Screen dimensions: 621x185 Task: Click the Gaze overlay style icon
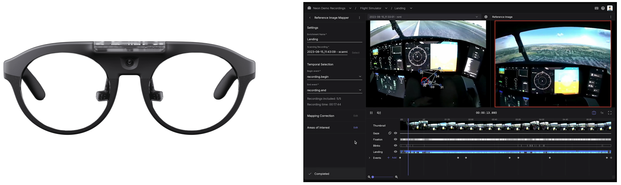click(390, 133)
